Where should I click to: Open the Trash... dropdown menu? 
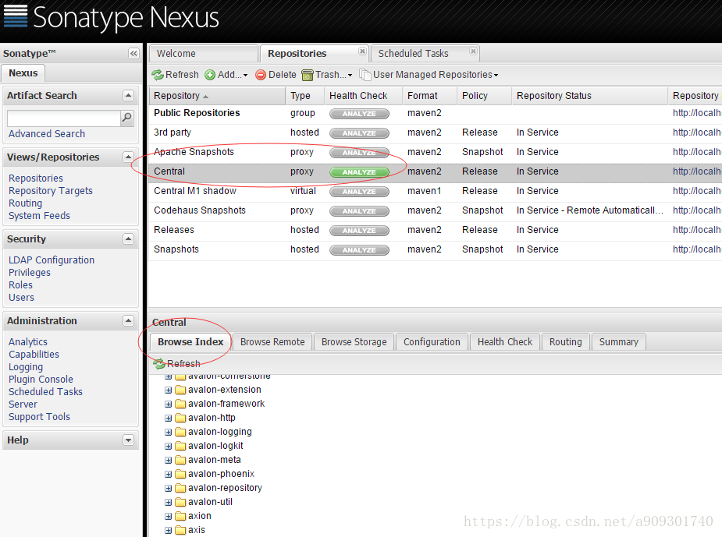pos(327,75)
